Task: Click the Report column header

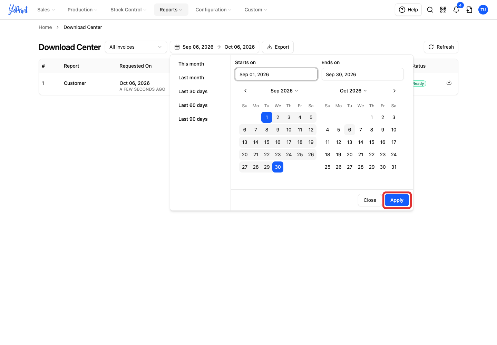Action: click(x=71, y=66)
